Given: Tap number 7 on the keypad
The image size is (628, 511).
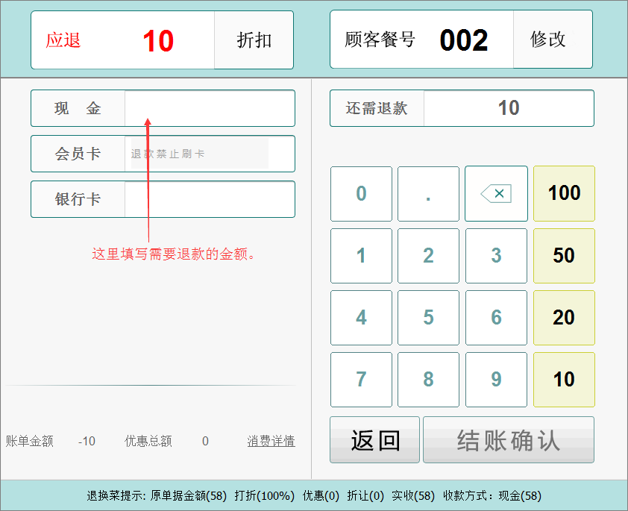Looking at the screenshot, I should click(361, 380).
